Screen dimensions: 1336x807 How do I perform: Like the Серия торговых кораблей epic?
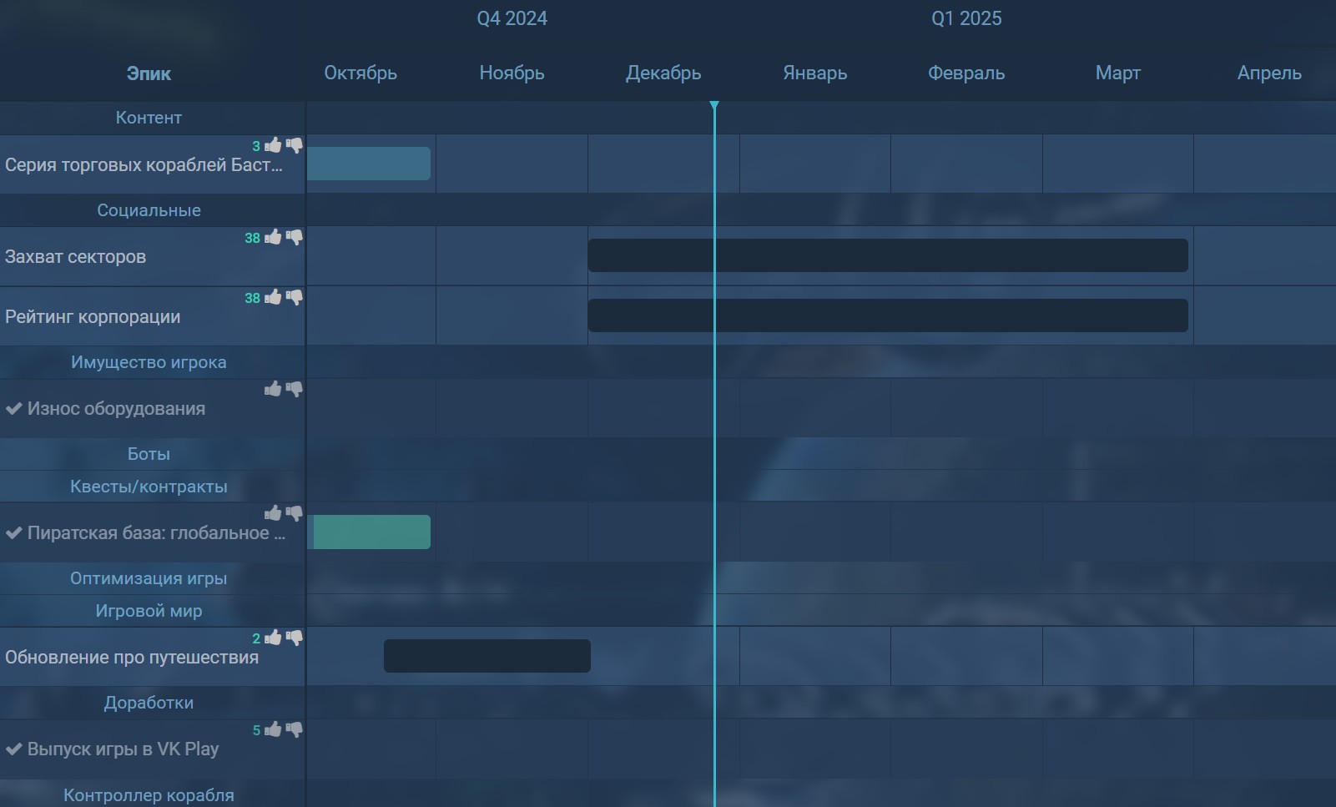pos(273,146)
